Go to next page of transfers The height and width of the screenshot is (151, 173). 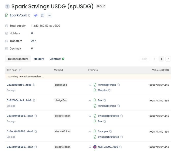pos(168,59)
